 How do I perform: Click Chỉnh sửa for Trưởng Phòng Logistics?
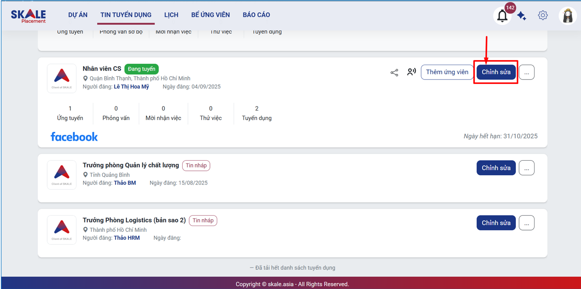coord(496,223)
